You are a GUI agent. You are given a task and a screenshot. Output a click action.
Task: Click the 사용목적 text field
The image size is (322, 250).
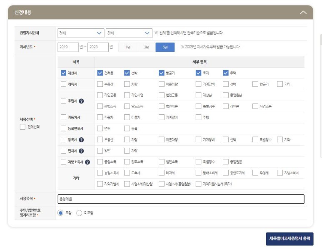181,199
